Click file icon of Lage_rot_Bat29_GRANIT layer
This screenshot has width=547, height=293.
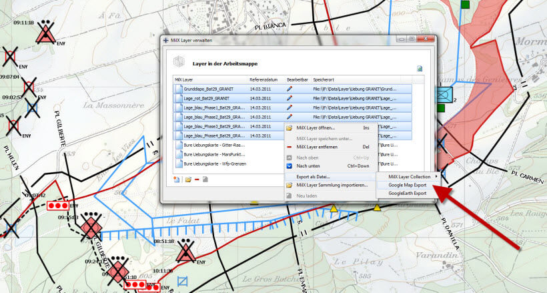click(179, 99)
